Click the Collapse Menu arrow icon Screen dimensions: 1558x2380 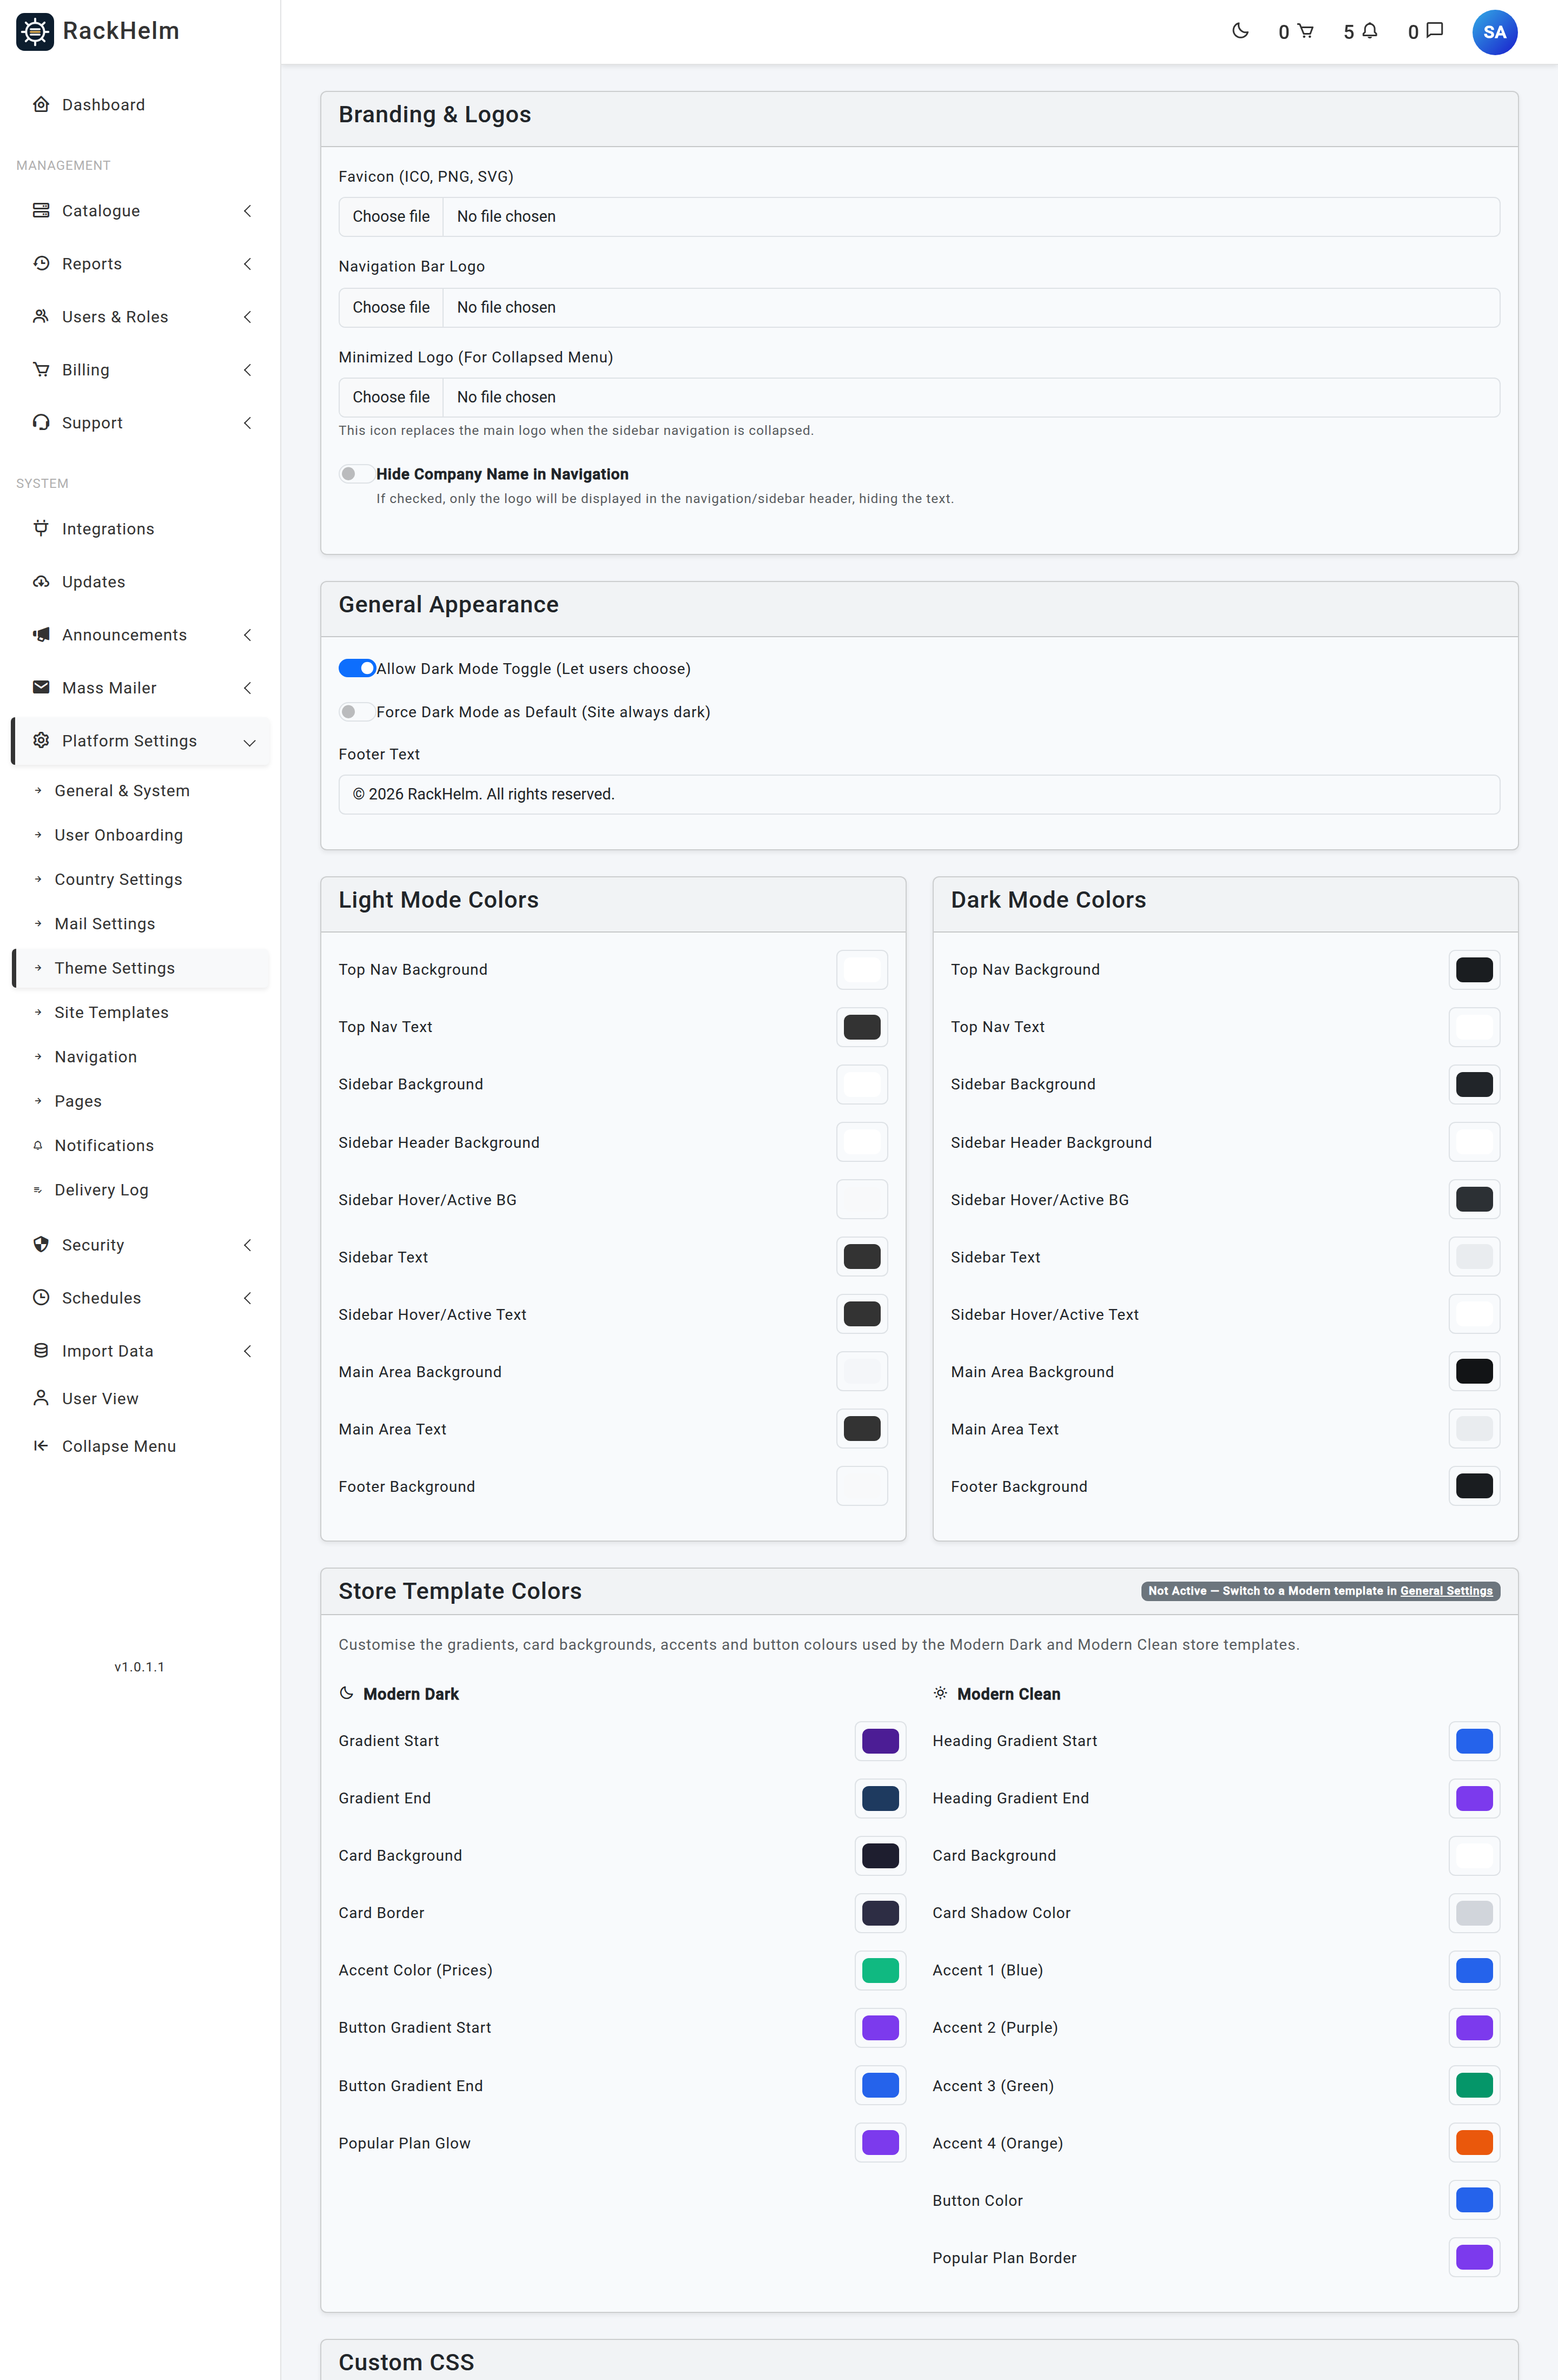41,1446
